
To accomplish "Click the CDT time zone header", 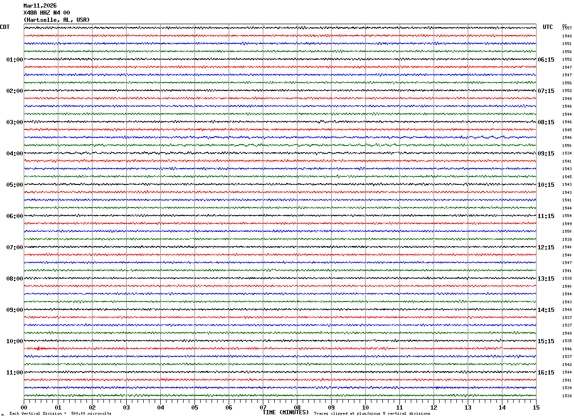I will [x=5, y=27].
